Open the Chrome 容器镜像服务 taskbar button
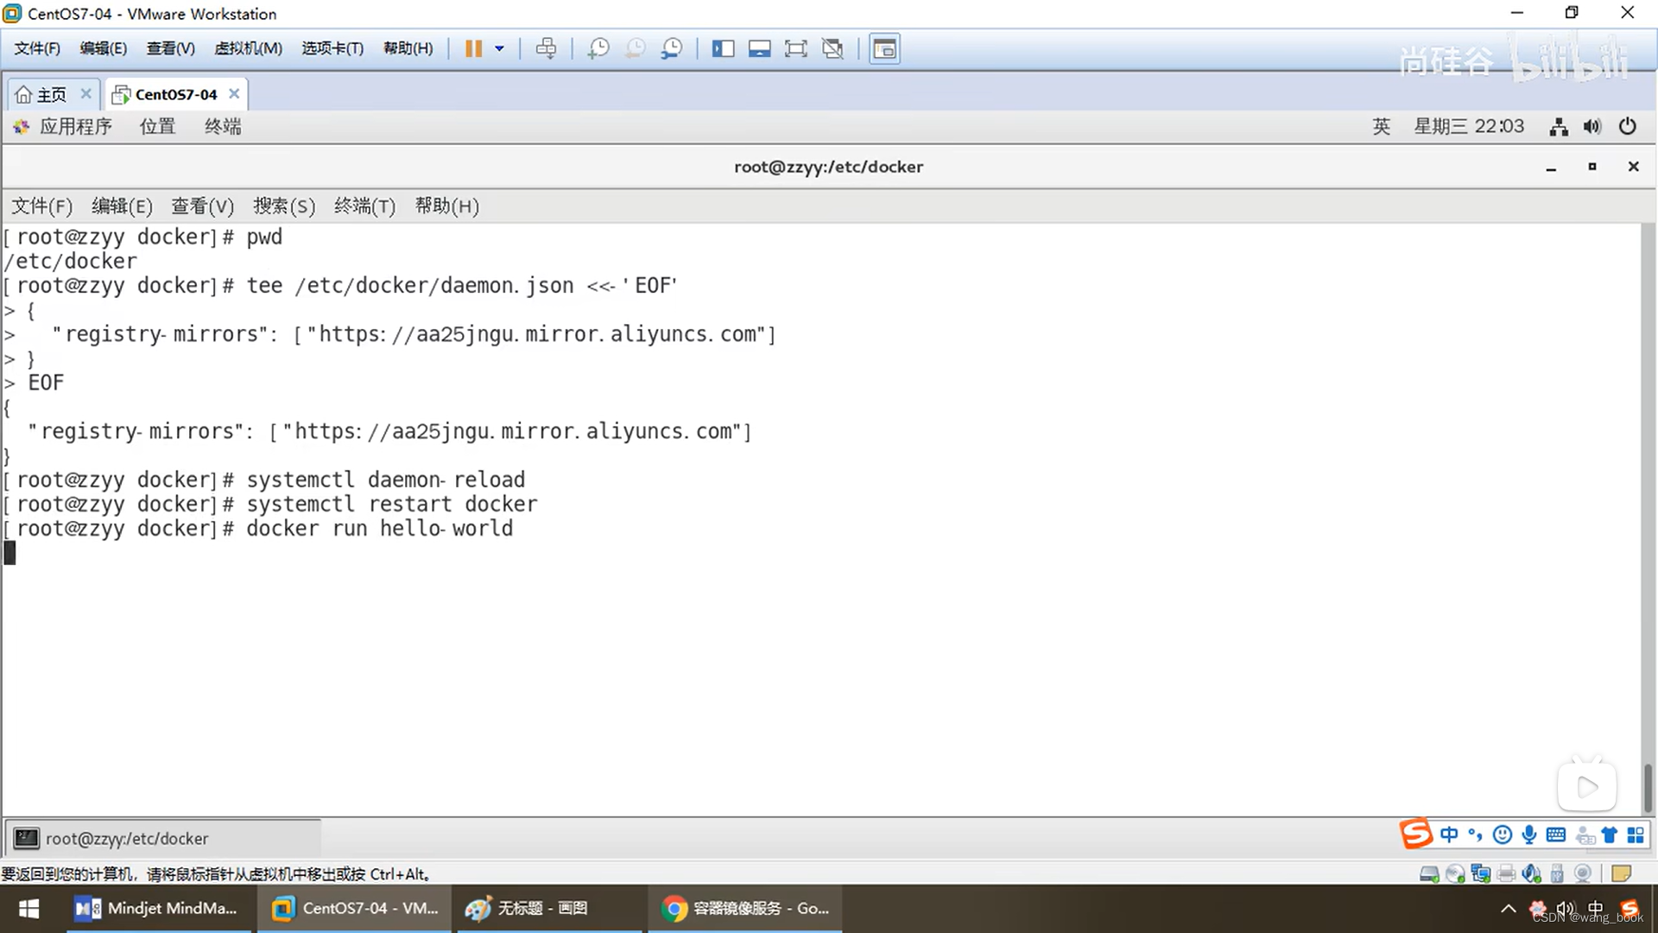The width and height of the screenshot is (1658, 933). coord(745,909)
